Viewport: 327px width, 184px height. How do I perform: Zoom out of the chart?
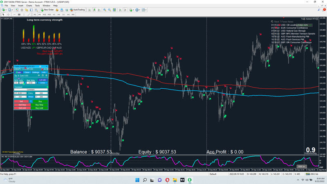click(110, 10)
